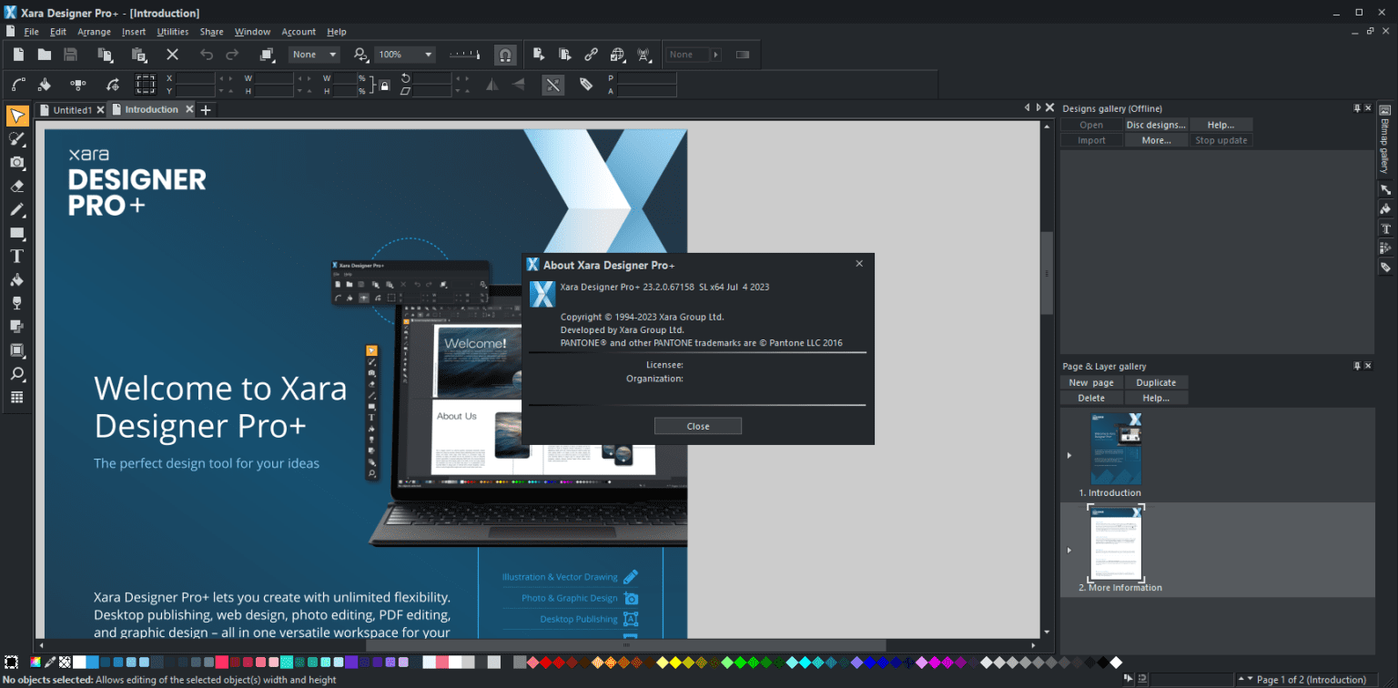Click the More... button in Designs gallery
Image resolution: width=1398 pixels, height=688 pixels.
pos(1156,140)
